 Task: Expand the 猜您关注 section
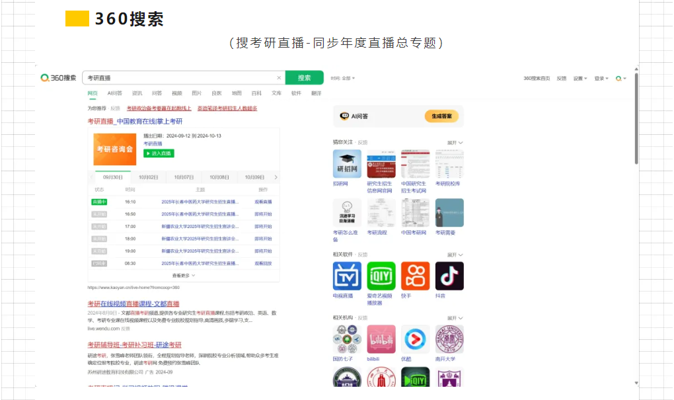[x=455, y=142]
